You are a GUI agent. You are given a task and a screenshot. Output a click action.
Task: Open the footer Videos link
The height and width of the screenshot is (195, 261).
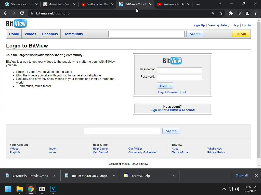click(14, 149)
